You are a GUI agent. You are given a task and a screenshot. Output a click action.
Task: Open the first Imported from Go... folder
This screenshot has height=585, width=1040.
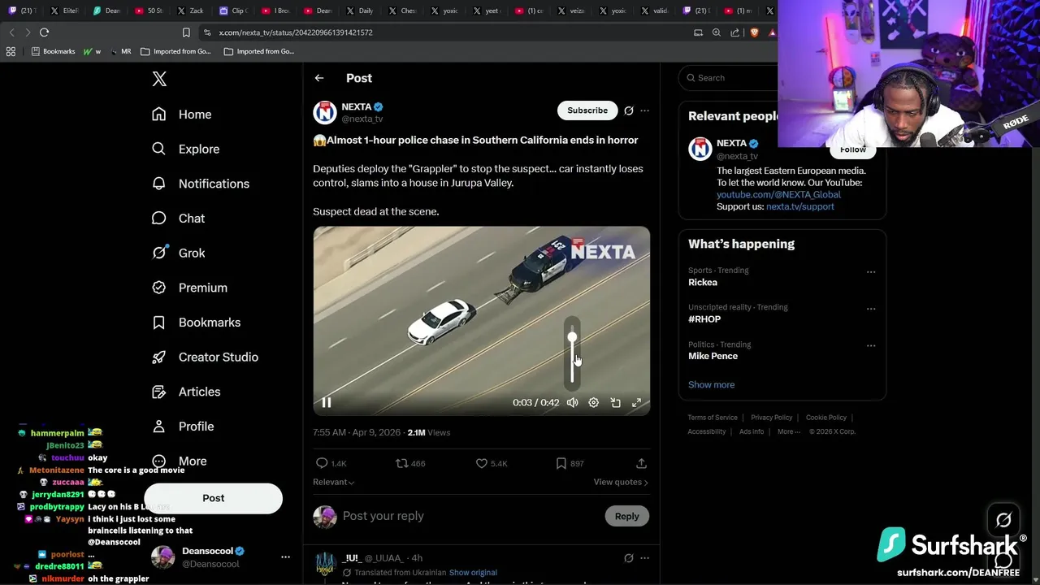(x=175, y=51)
